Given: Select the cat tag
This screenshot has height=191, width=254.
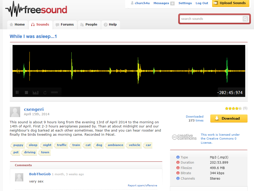Looking at the screenshot, I should point(87,145).
